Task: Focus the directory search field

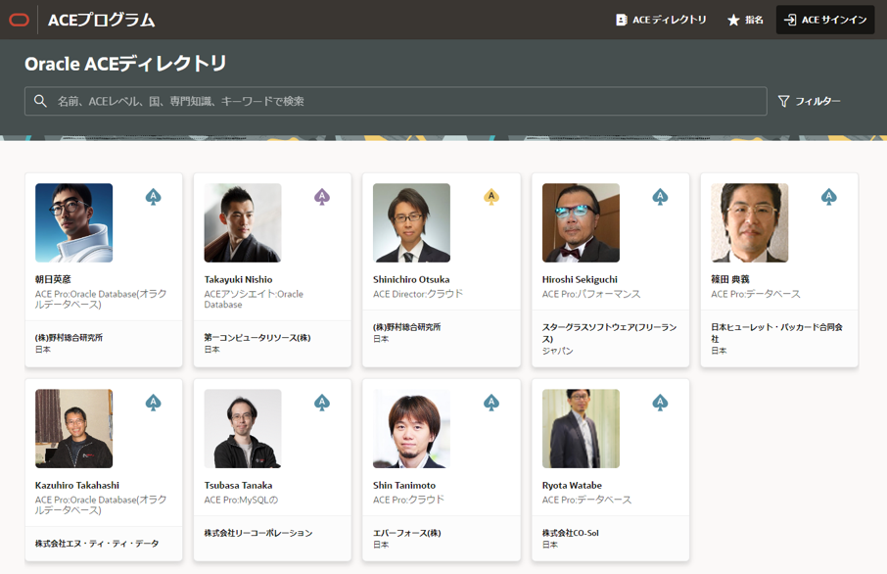Action: pyautogui.click(x=396, y=101)
